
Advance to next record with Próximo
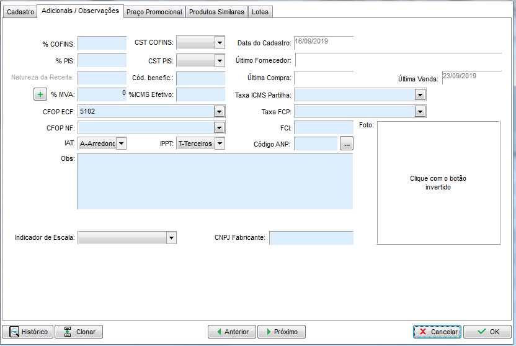pos(281,332)
